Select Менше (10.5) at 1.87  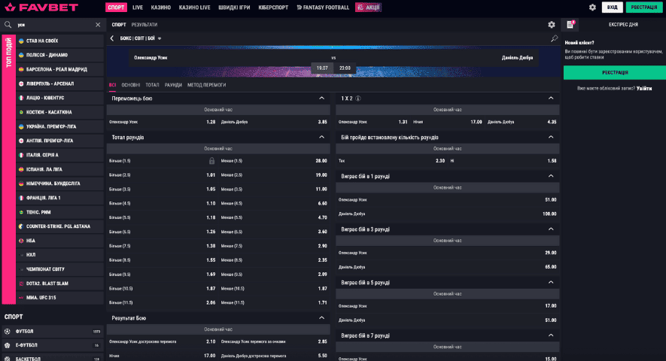274,288
